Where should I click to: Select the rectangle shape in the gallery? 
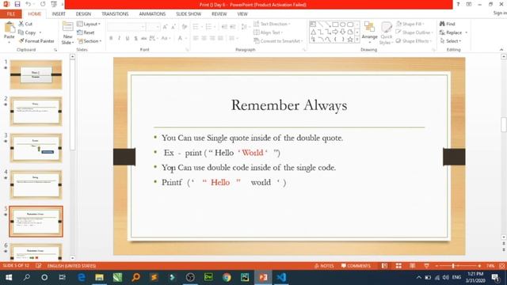[335, 25]
